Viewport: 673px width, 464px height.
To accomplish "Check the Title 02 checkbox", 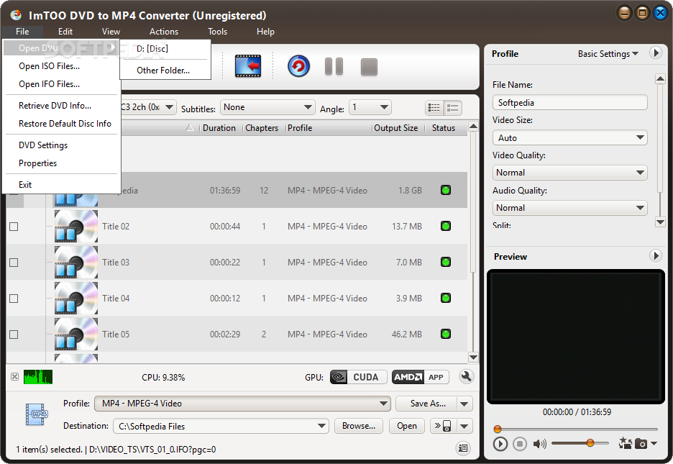I will tap(14, 226).
